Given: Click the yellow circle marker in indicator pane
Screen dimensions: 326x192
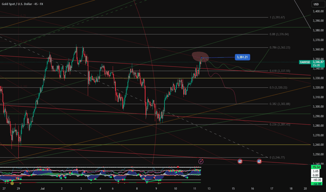Looking at the screenshot, I should click(x=12, y=183).
